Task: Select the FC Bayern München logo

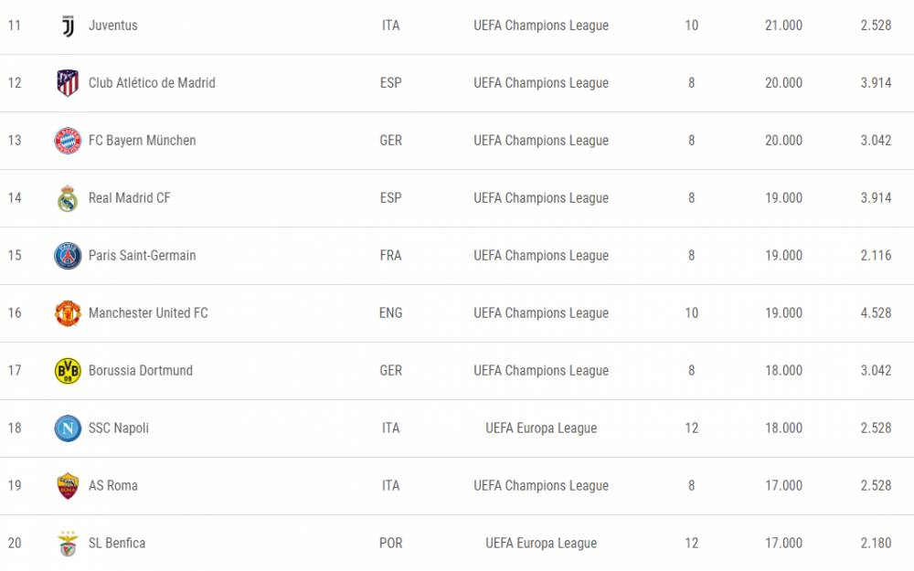Action: tap(68, 141)
